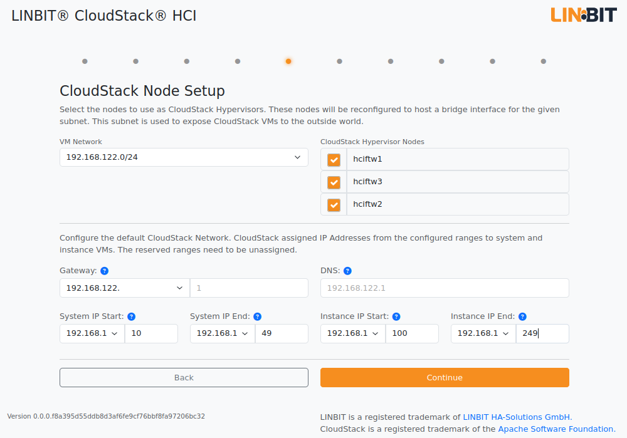Click the Back button
Screen dimensions: 627x438
184,378
